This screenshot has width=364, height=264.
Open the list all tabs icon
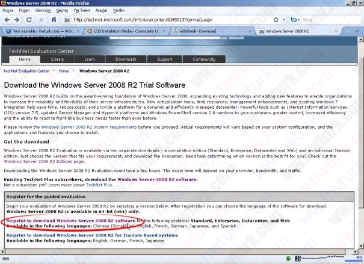(357, 31)
